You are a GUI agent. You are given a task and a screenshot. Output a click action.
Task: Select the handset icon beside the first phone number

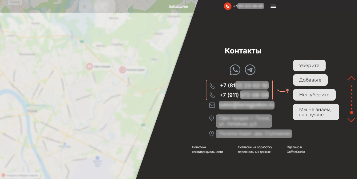pyautogui.click(x=212, y=86)
